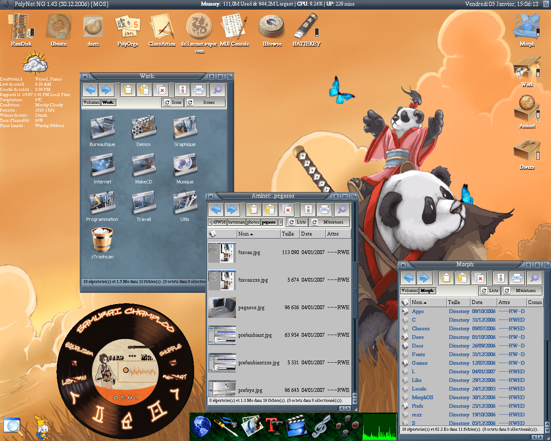Launch the dnetc desktop icon

(93, 28)
